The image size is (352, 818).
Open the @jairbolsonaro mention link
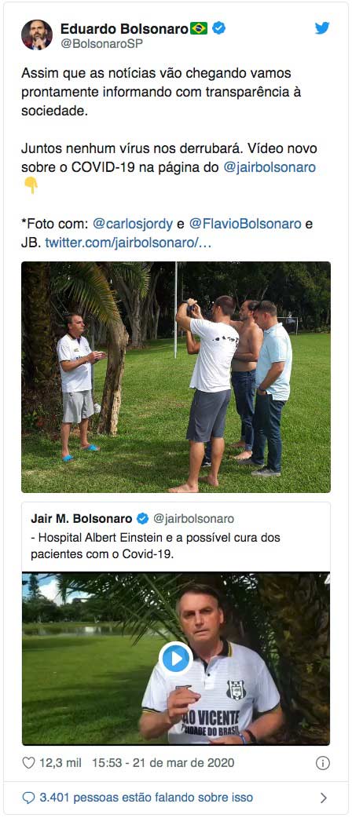coord(269,167)
